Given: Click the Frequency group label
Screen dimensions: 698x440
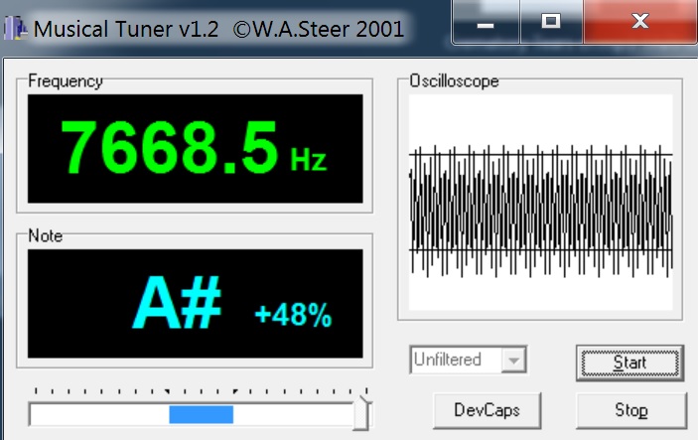Looking at the screenshot, I should point(65,81).
